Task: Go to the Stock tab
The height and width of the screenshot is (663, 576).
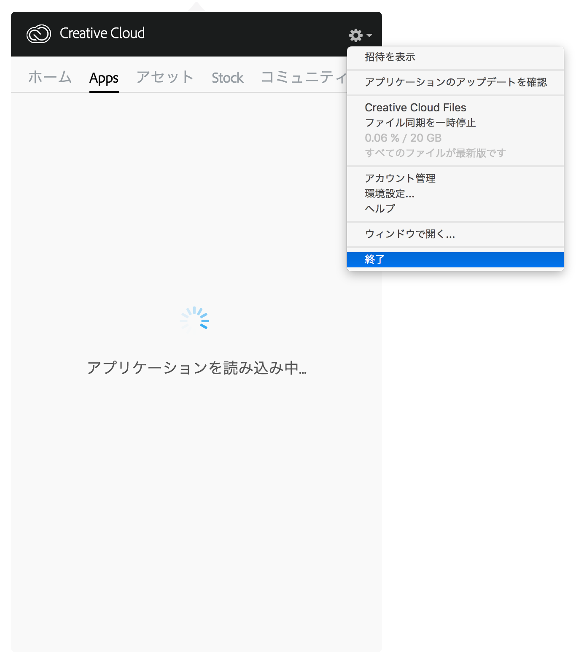Action: tap(228, 78)
